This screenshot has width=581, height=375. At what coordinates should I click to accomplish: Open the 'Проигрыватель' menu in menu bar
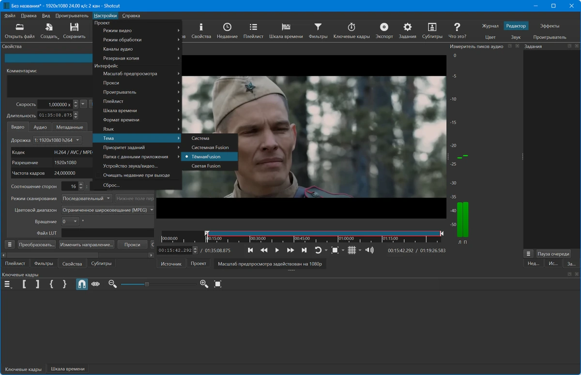[72, 16]
